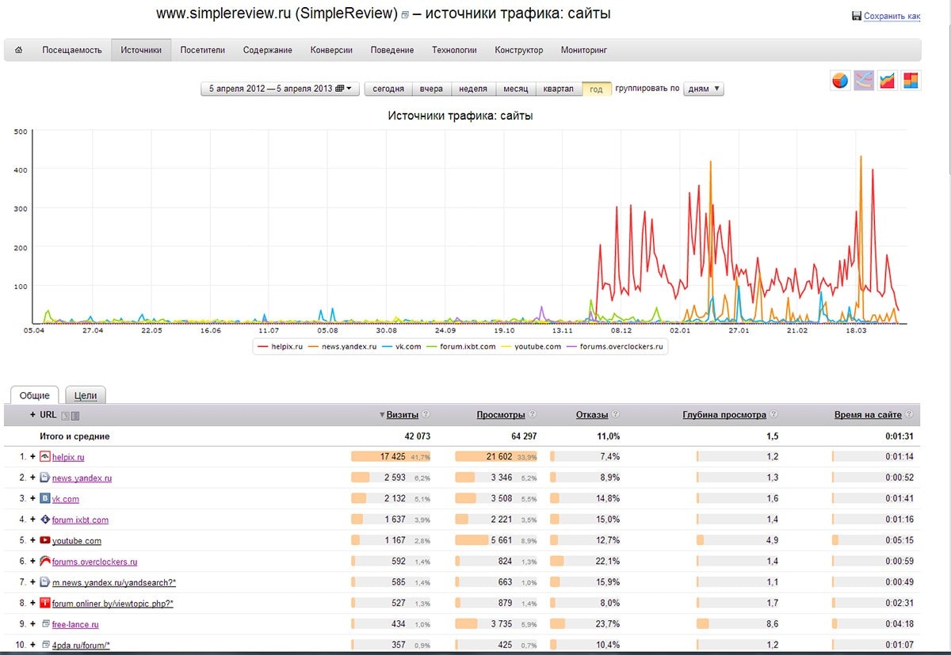Click help icon next to Отказы
The image size is (951, 655).
pos(616,414)
